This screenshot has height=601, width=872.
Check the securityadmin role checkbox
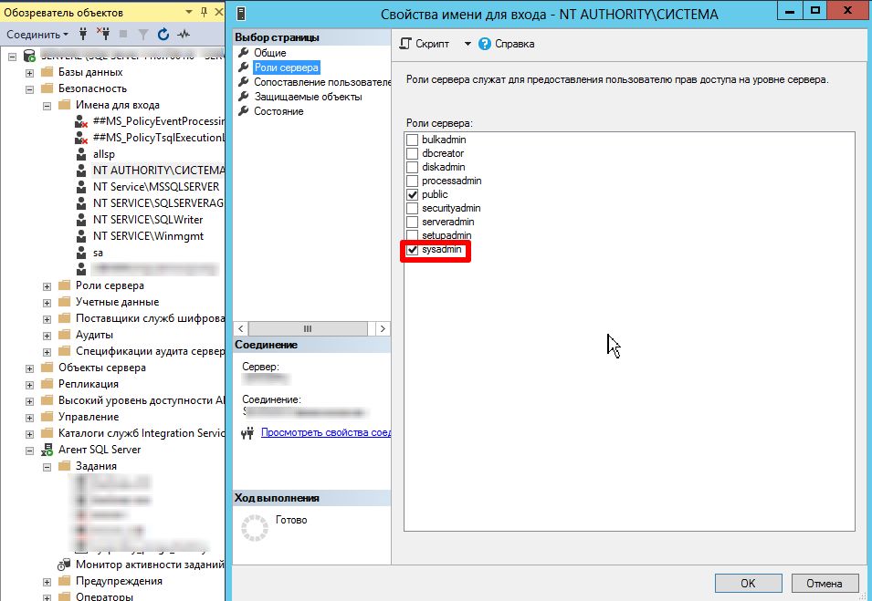(413, 209)
